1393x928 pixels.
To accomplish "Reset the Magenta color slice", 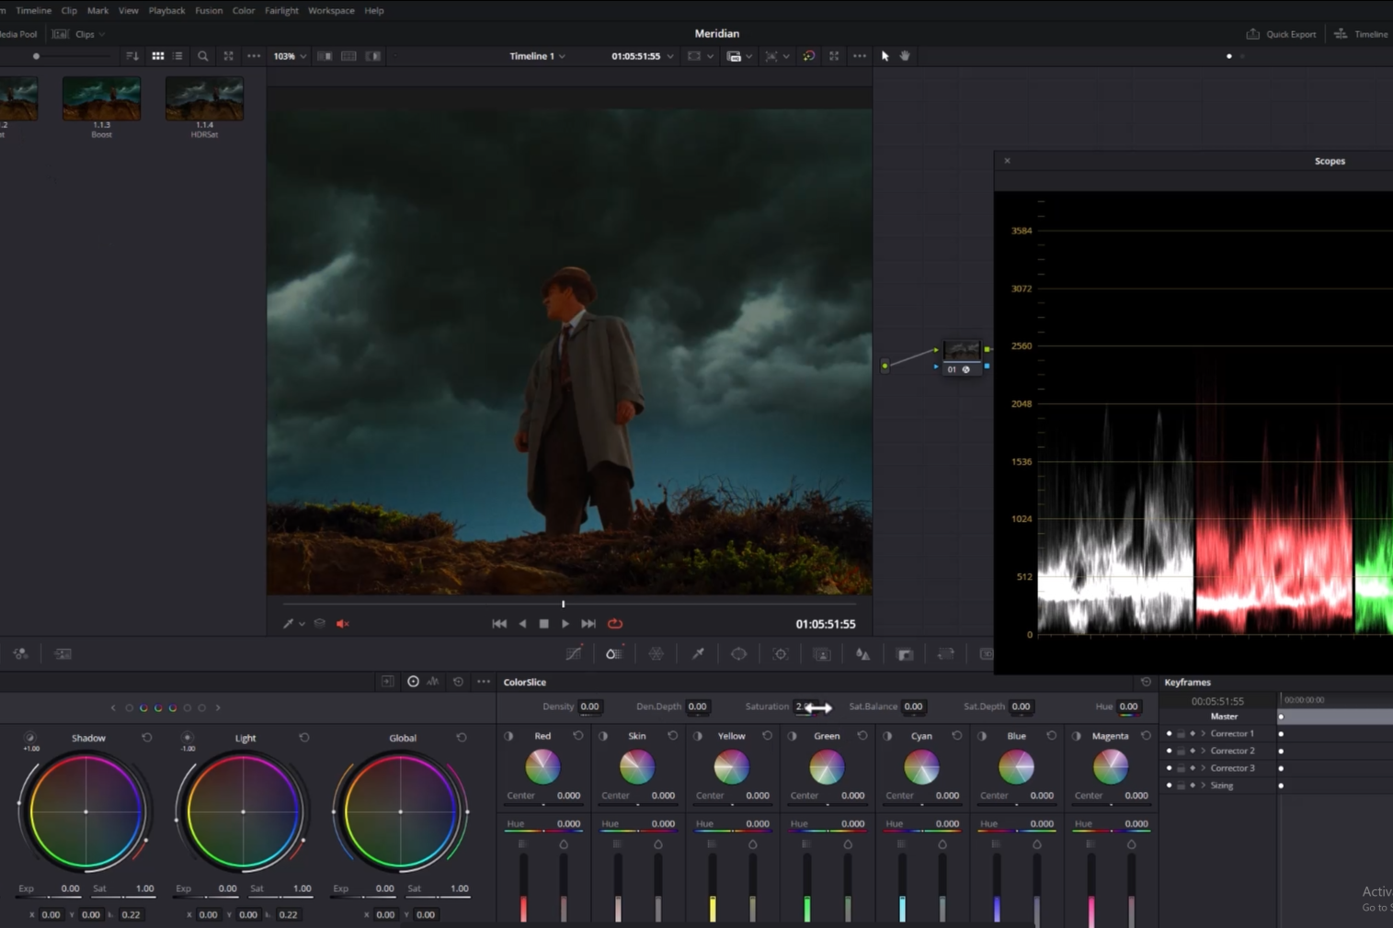I will (x=1146, y=736).
